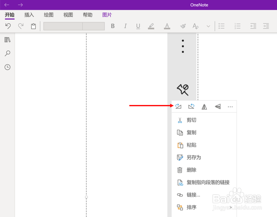Decrease the paragraph indent
The width and height of the screenshot is (277, 217).
click(x=253, y=26)
